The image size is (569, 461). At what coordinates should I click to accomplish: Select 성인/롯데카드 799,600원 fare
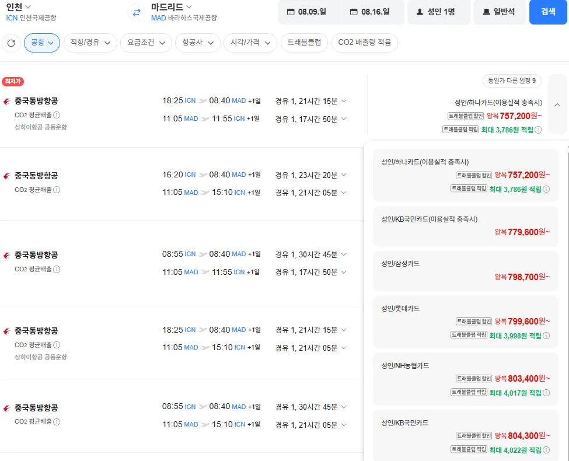tap(466, 322)
